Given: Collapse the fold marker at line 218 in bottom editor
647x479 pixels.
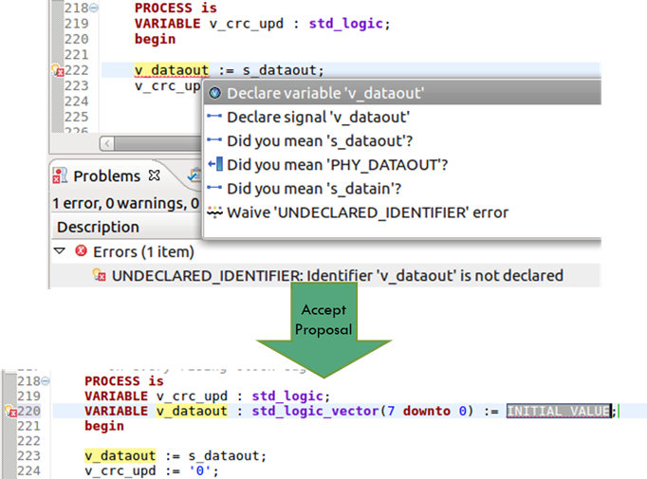Looking at the screenshot, I should pos(46,380).
